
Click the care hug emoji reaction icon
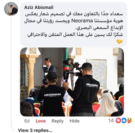click(x=129, y=120)
